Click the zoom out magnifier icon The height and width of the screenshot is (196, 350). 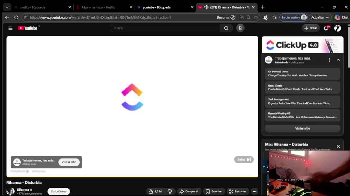pyautogui.click(x=249, y=17)
